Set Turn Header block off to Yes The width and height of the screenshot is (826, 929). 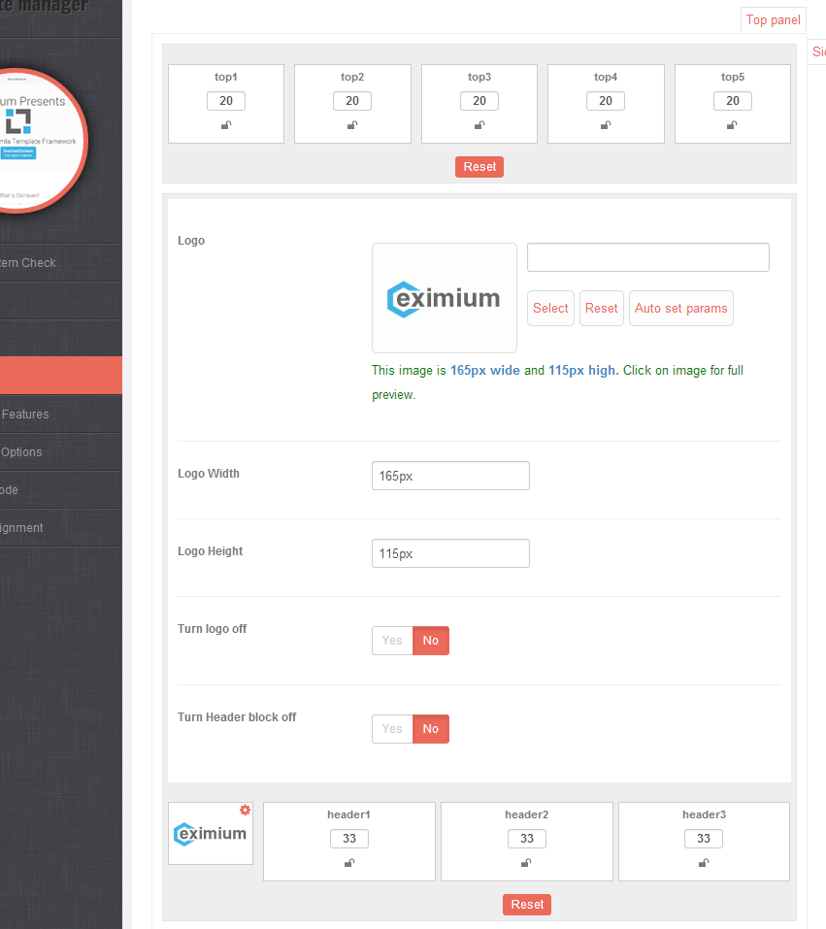[392, 729]
